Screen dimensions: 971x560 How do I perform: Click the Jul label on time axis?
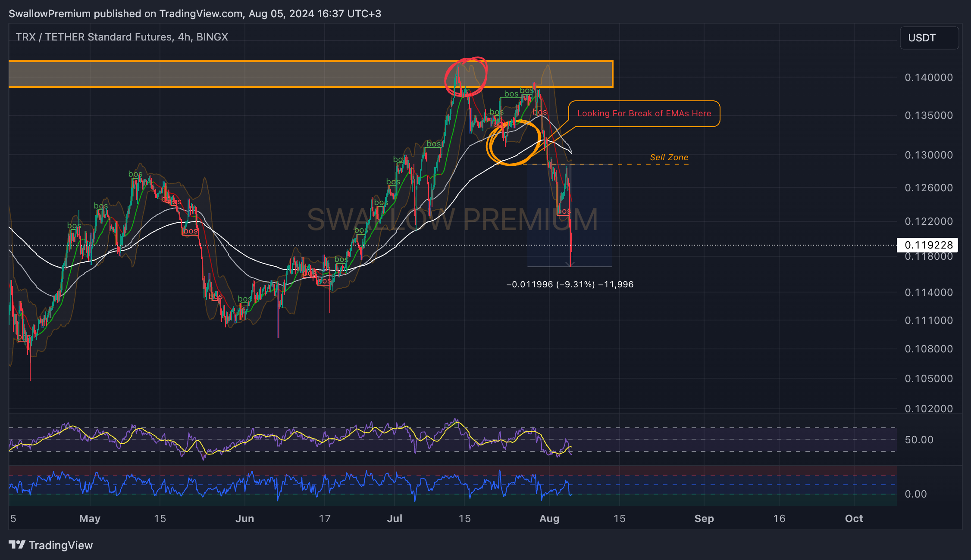click(395, 519)
